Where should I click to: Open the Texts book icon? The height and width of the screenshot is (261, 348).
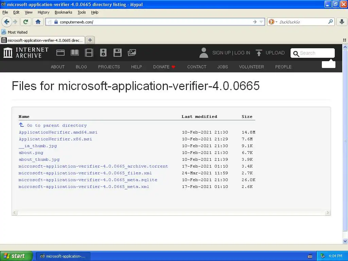pos(75,53)
